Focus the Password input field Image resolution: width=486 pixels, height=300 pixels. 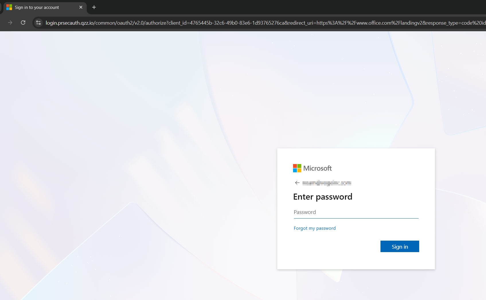click(356, 212)
